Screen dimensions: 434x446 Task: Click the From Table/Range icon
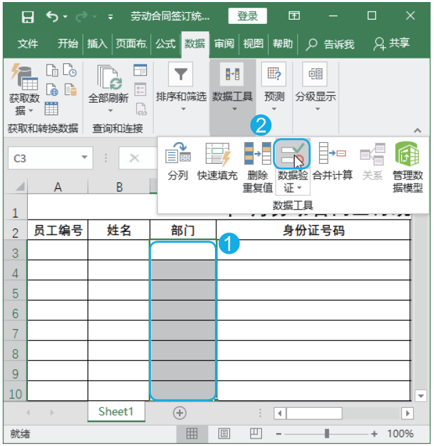[51, 108]
